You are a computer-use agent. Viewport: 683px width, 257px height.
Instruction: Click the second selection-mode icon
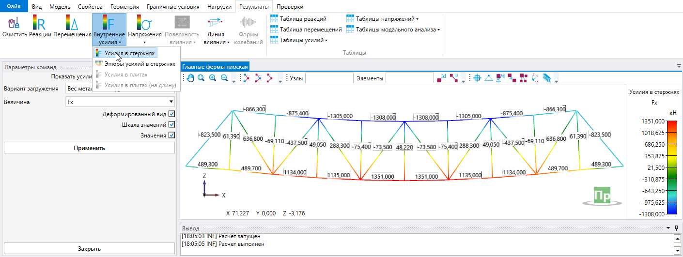coord(258,78)
